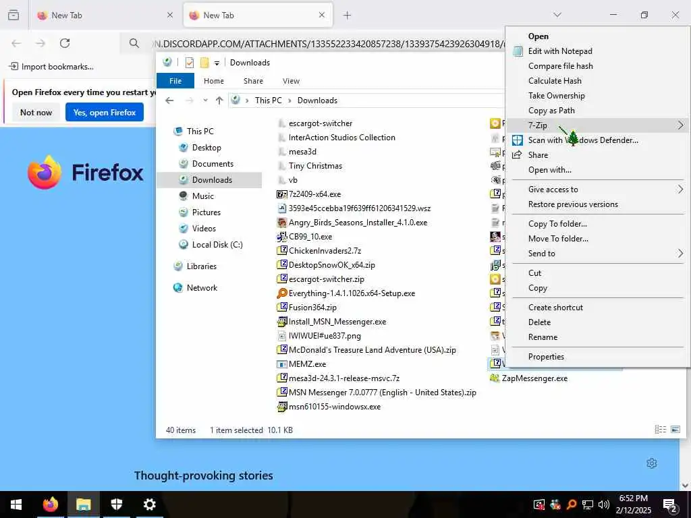
Task: Open Windows Security from taskbar
Action: click(116, 505)
